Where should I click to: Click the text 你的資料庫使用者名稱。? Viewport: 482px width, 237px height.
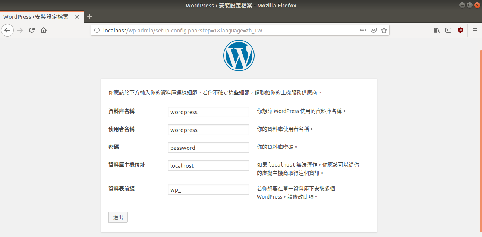point(285,129)
